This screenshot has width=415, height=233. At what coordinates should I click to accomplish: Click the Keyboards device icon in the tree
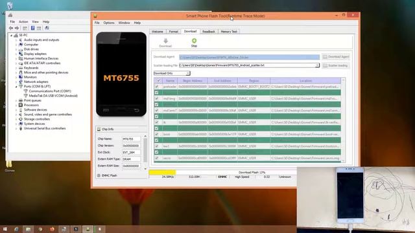pos(21,68)
